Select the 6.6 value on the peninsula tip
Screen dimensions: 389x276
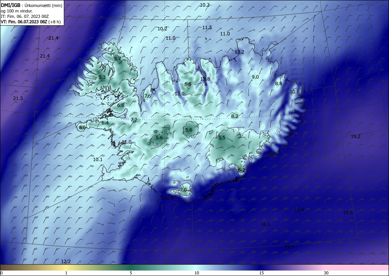(x=82, y=128)
